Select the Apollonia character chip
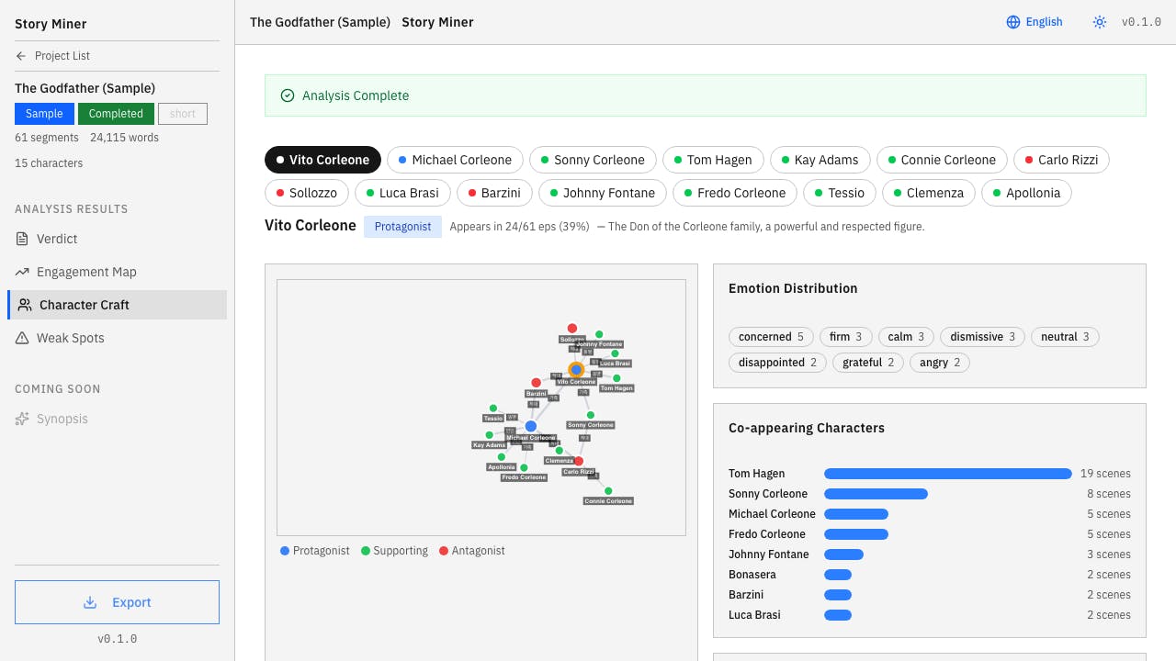The width and height of the screenshot is (1176, 661). tap(1026, 193)
